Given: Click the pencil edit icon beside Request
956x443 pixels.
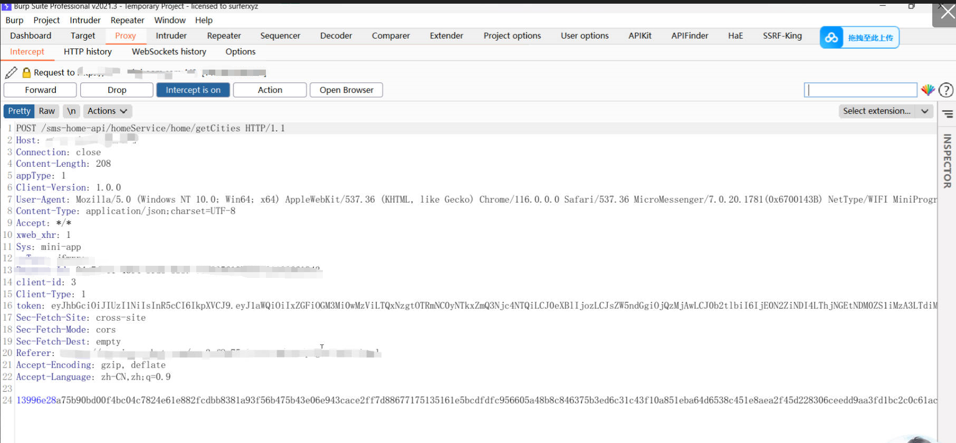Looking at the screenshot, I should (11, 73).
